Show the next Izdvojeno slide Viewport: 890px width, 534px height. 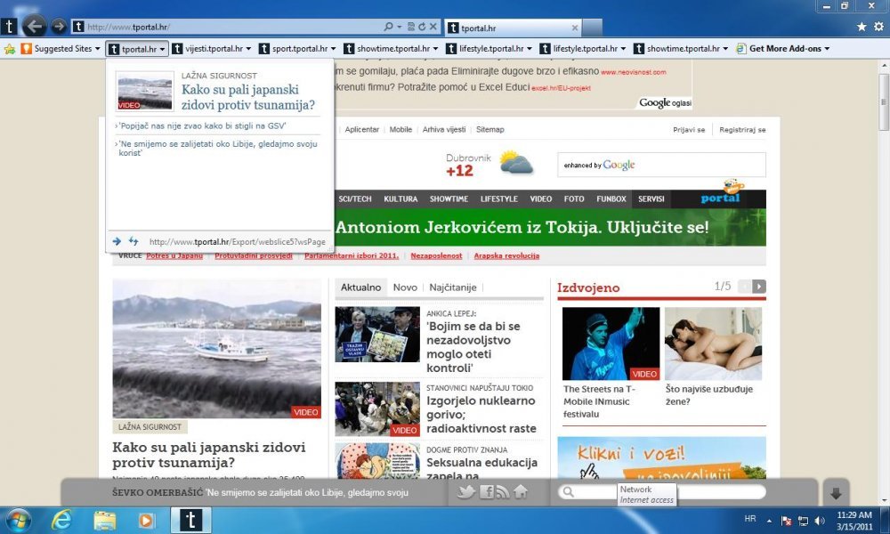click(x=759, y=287)
